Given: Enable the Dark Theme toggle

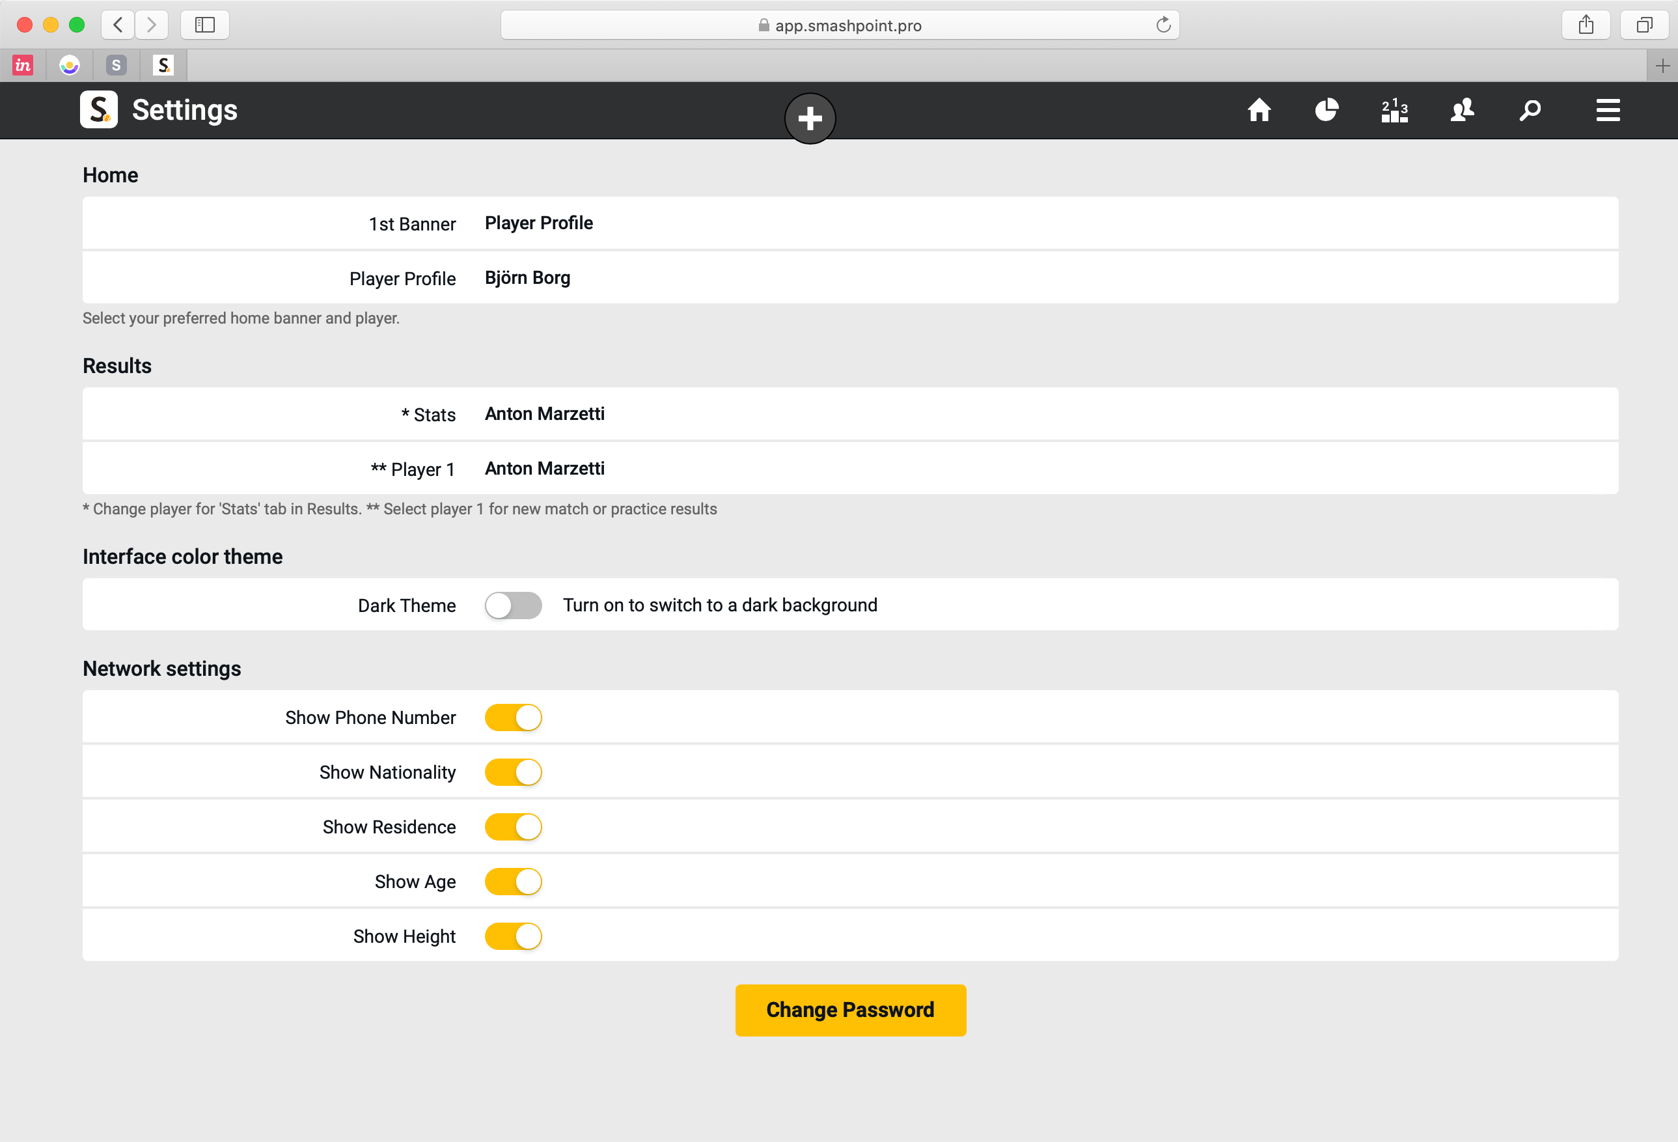Looking at the screenshot, I should tap(513, 606).
